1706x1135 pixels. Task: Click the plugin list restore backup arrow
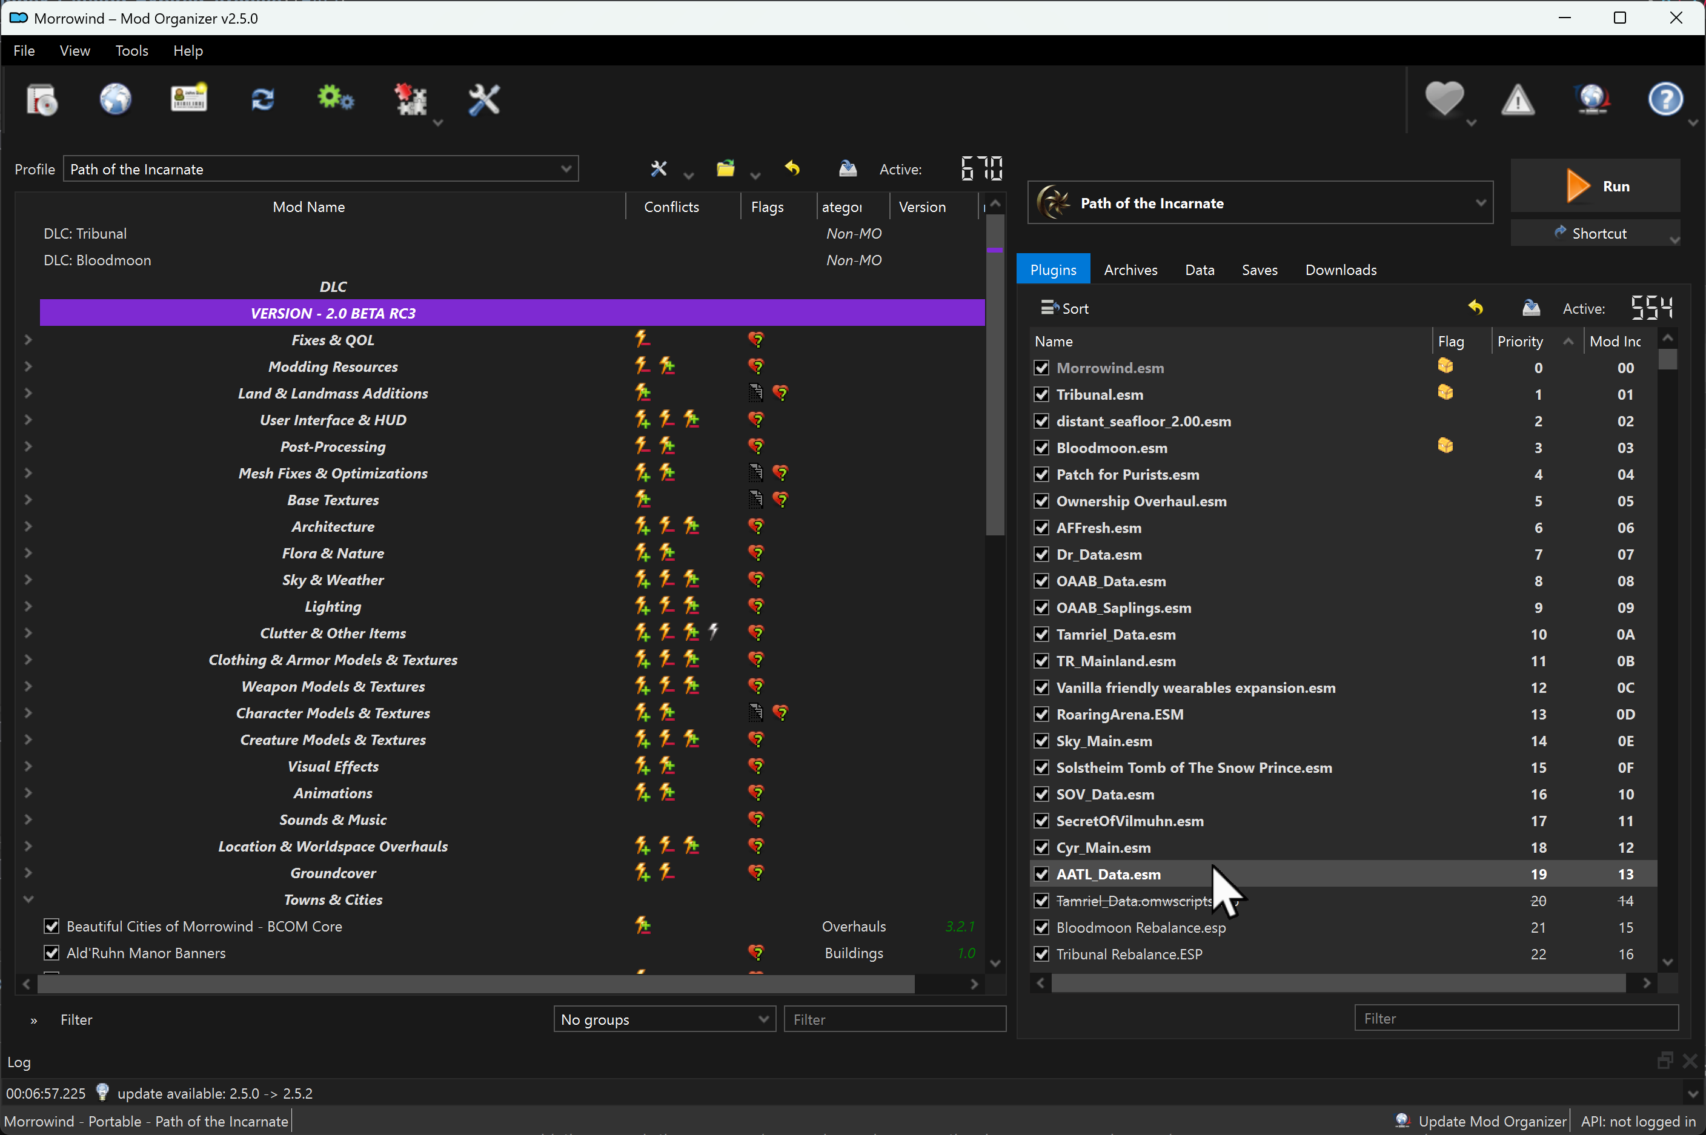pos(1476,308)
